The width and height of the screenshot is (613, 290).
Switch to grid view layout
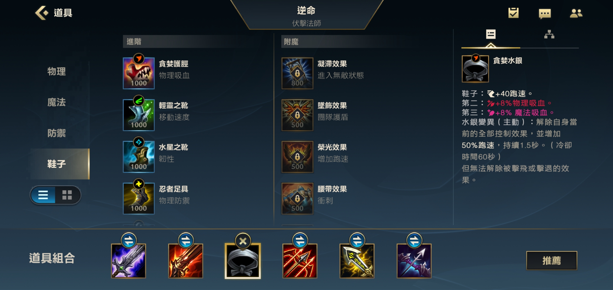pyautogui.click(x=67, y=195)
